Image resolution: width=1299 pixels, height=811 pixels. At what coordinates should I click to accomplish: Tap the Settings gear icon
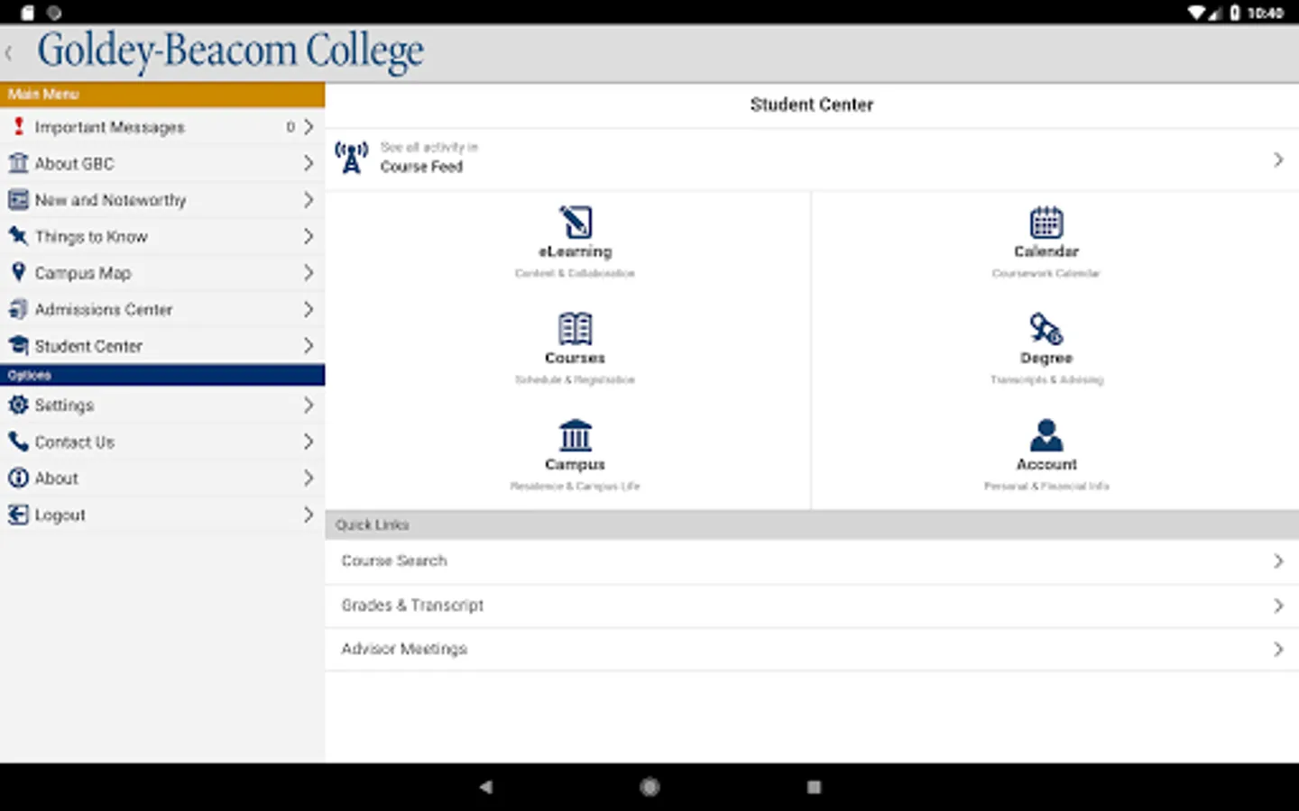tap(18, 405)
